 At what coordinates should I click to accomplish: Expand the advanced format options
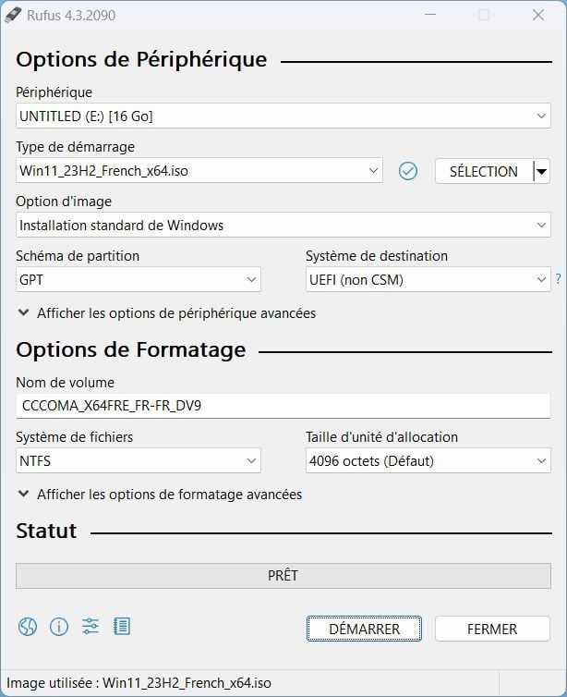pyautogui.click(x=160, y=495)
